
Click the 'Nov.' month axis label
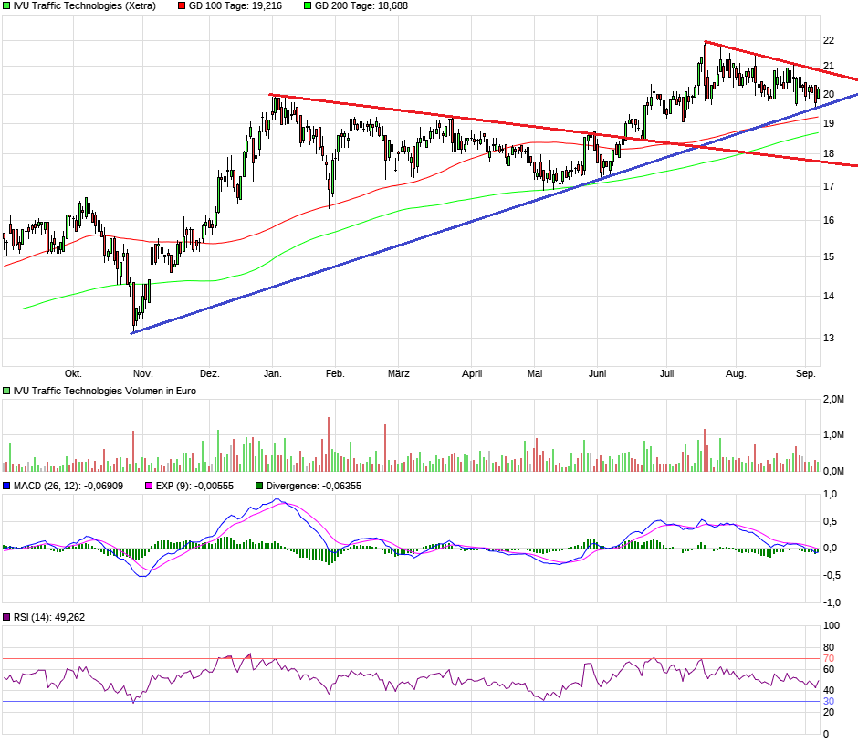(x=142, y=373)
